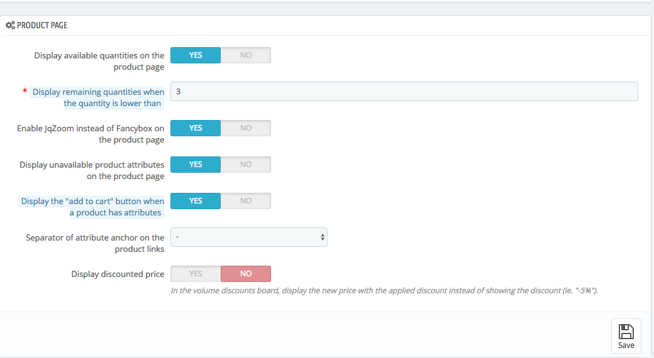Select YES for add to cart button display
This screenshot has height=358, width=654.
click(x=196, y=201)
